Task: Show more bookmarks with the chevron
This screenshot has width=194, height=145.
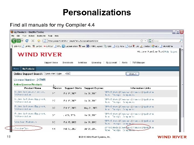Action: pyautogui.click(x=182, y=46)
